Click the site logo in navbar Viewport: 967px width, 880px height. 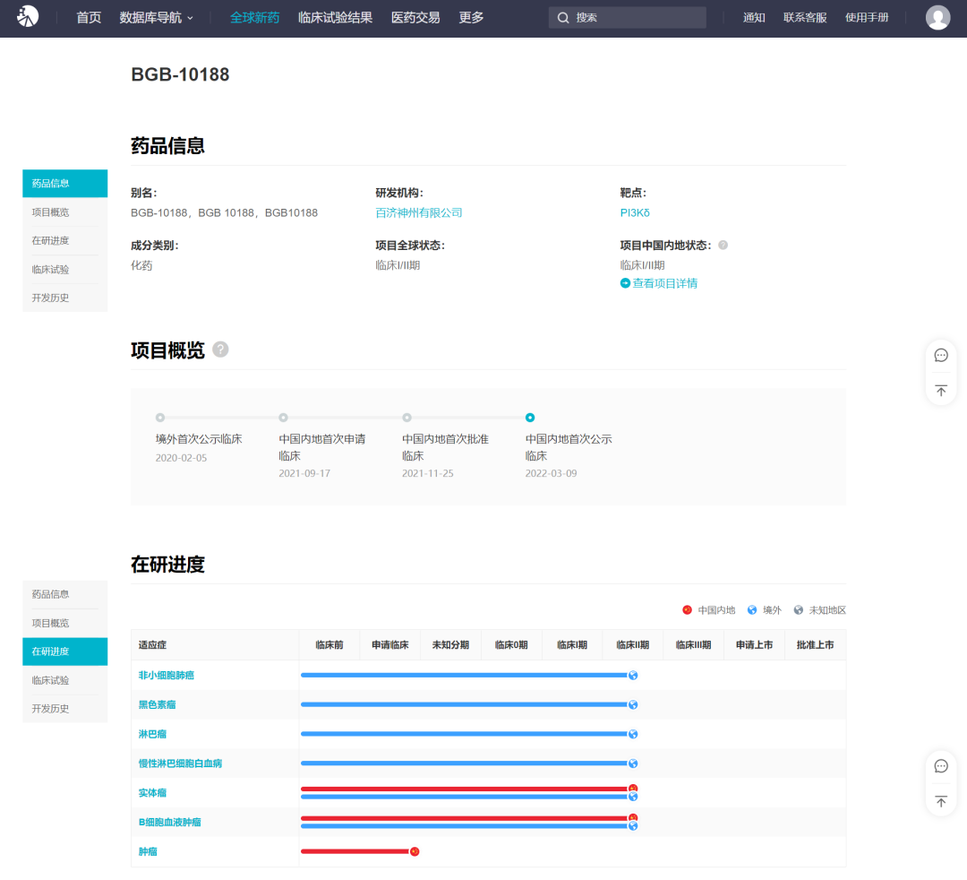click(28, 17)
